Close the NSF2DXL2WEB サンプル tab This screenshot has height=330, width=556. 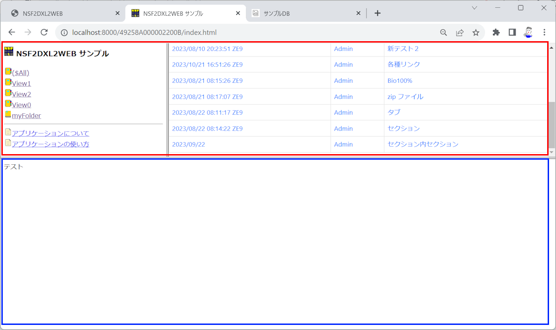pos(238,13)
